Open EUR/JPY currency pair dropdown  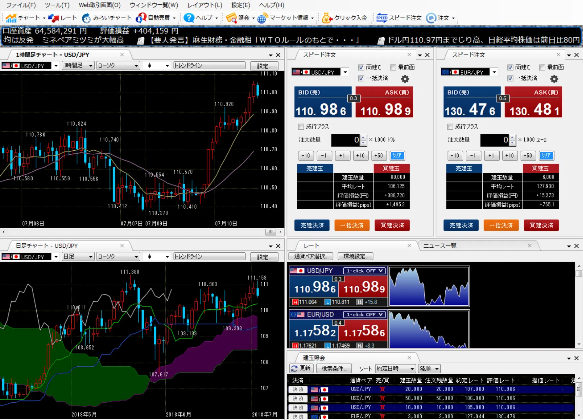[x=495, y=72]
